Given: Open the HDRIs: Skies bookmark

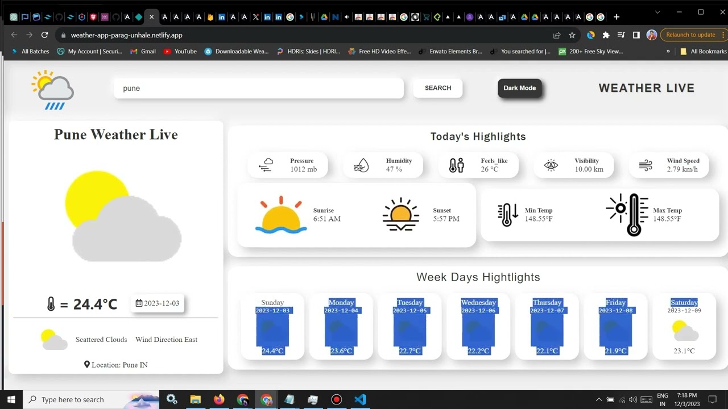Looking at the screenshot, I should click(308, 51).
